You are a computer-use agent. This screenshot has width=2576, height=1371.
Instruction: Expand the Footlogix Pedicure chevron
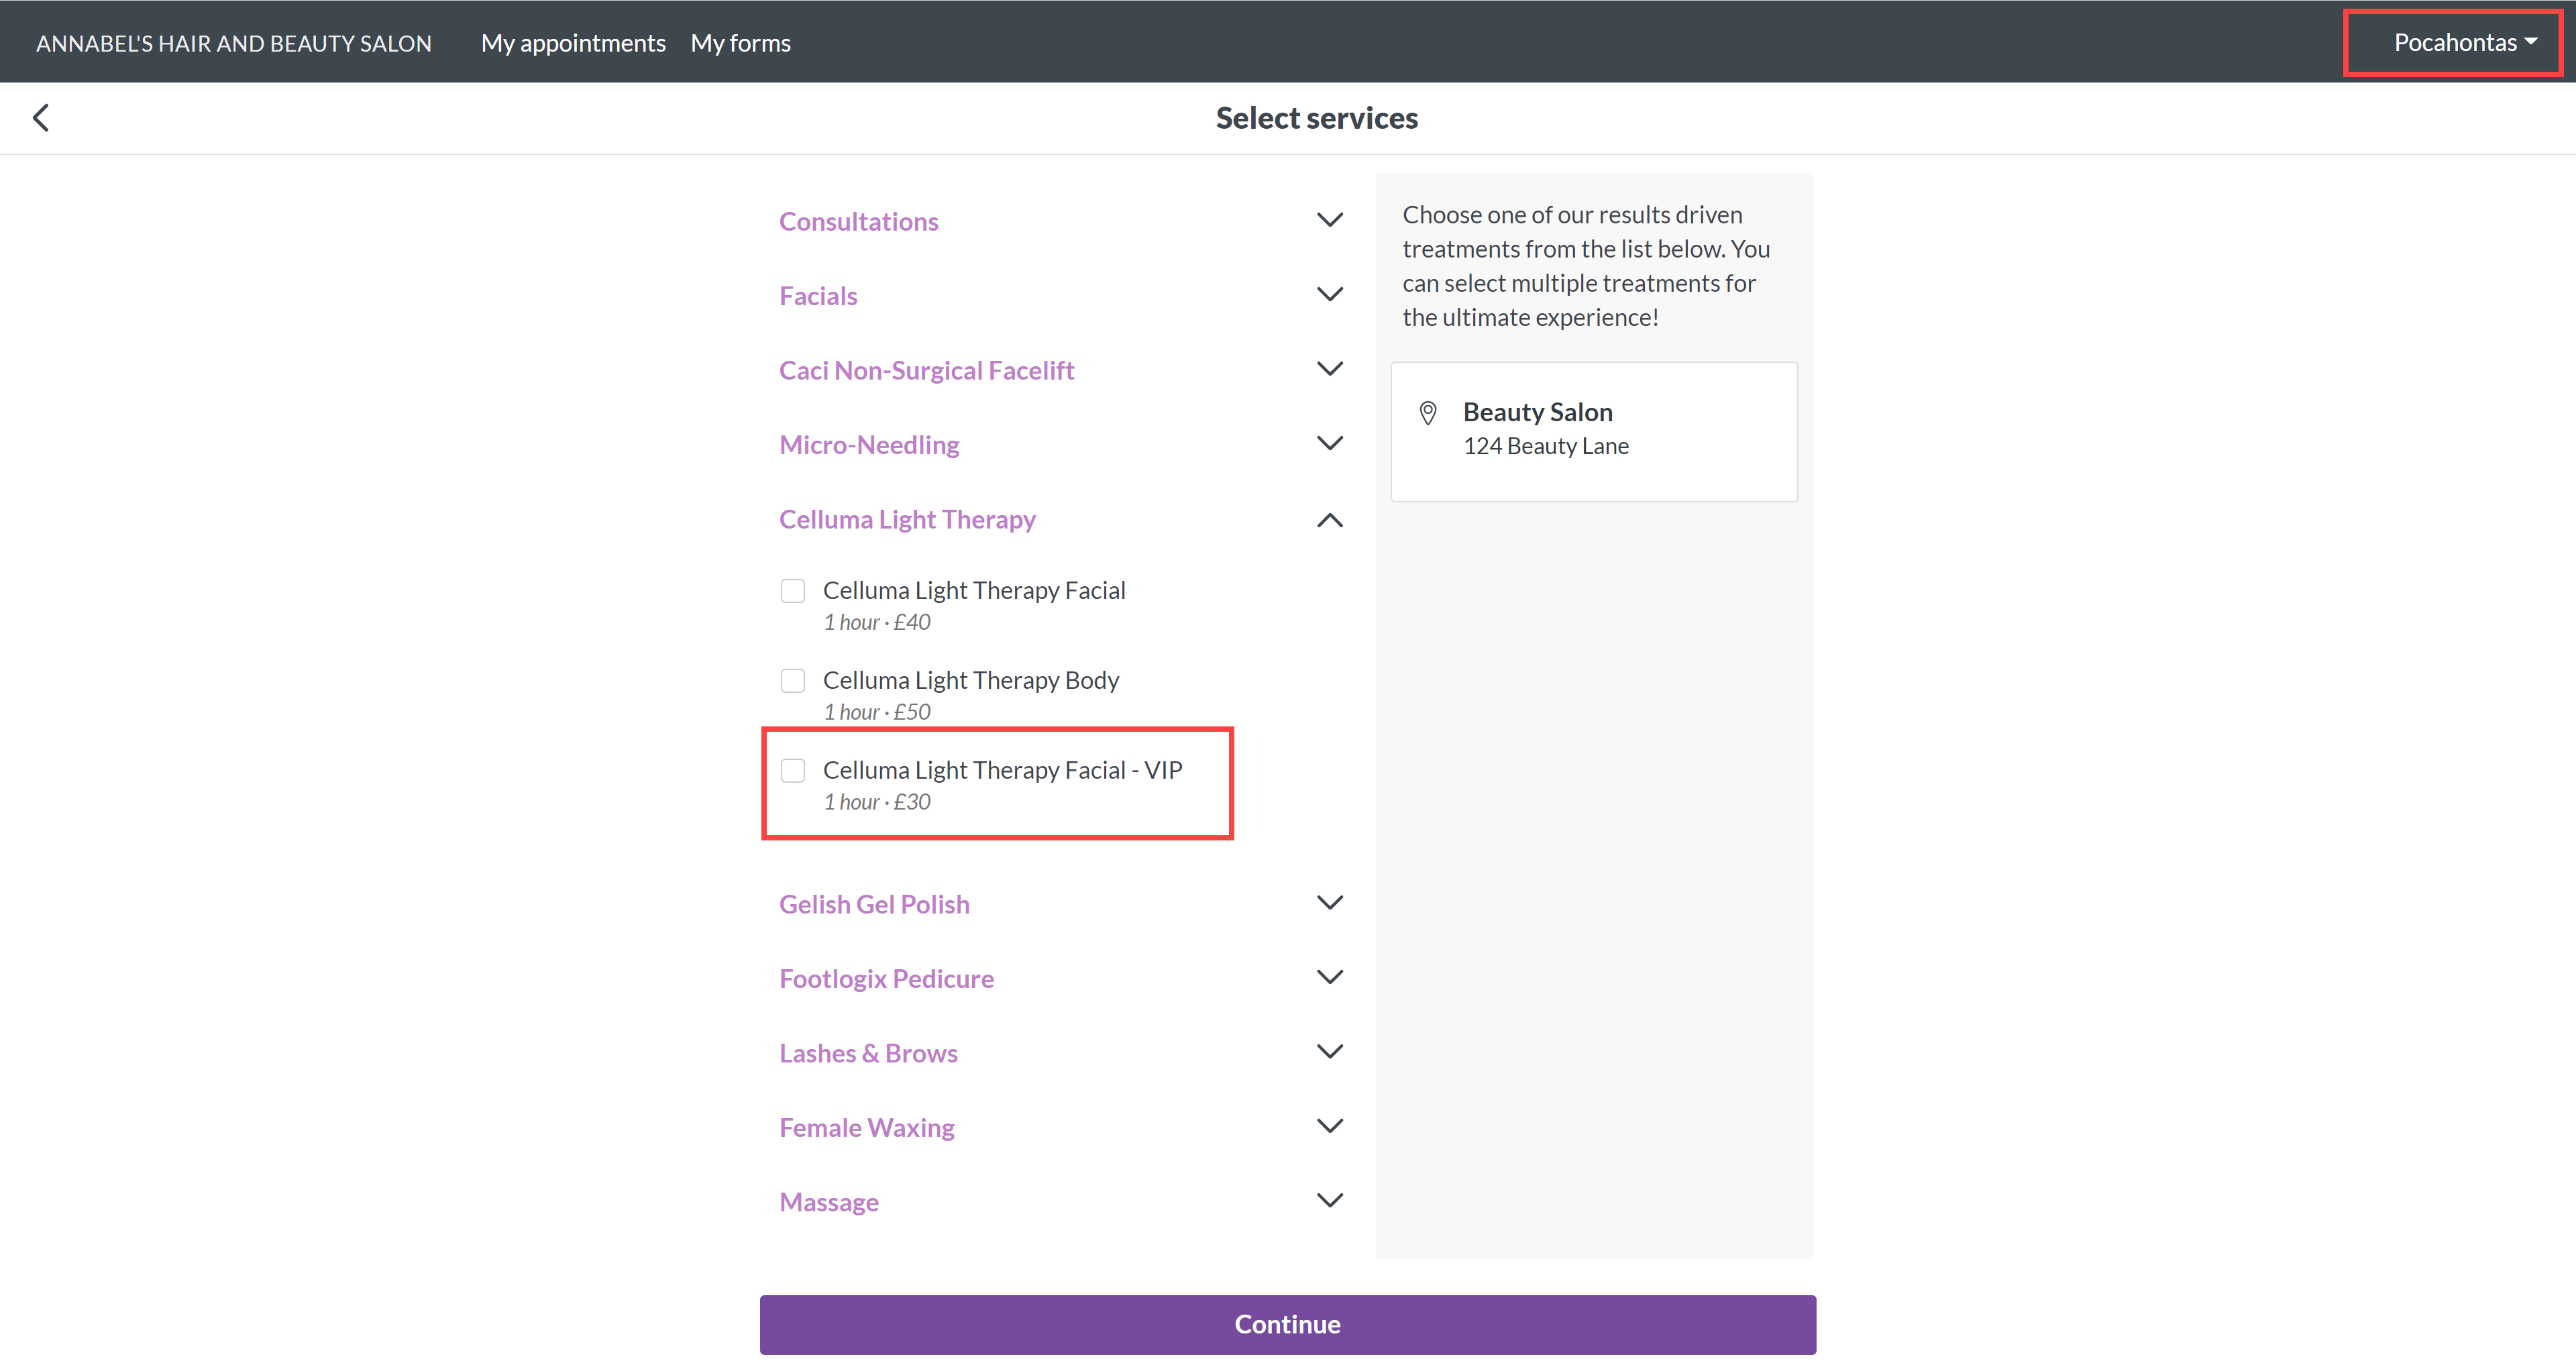(x=1330, y=977)
